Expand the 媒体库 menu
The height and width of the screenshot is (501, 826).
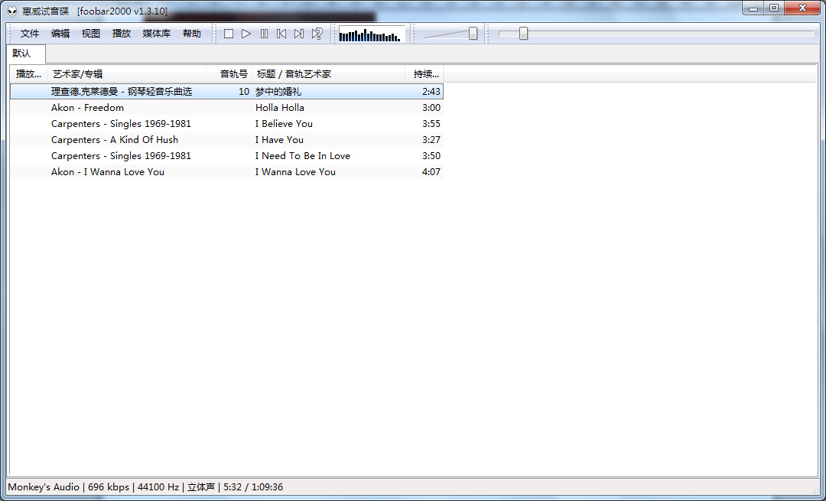point(157,34)
